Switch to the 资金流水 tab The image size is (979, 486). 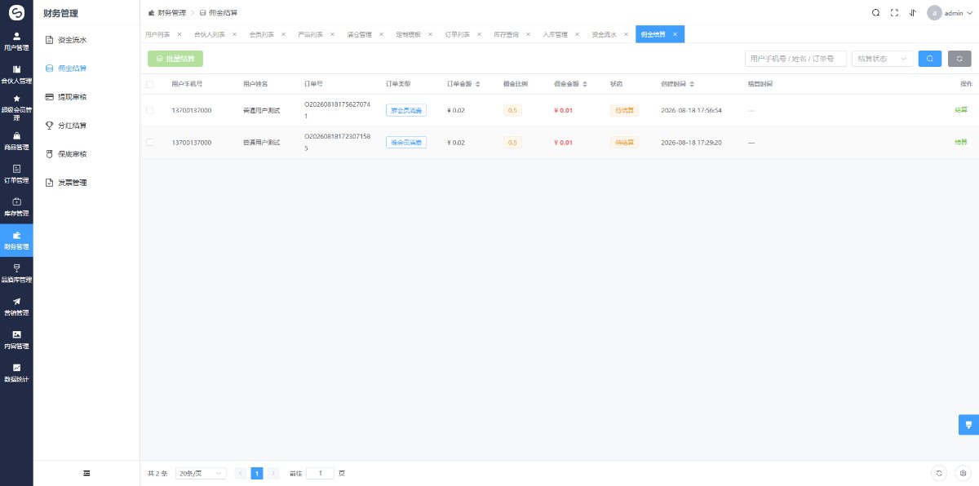(604, 34)
